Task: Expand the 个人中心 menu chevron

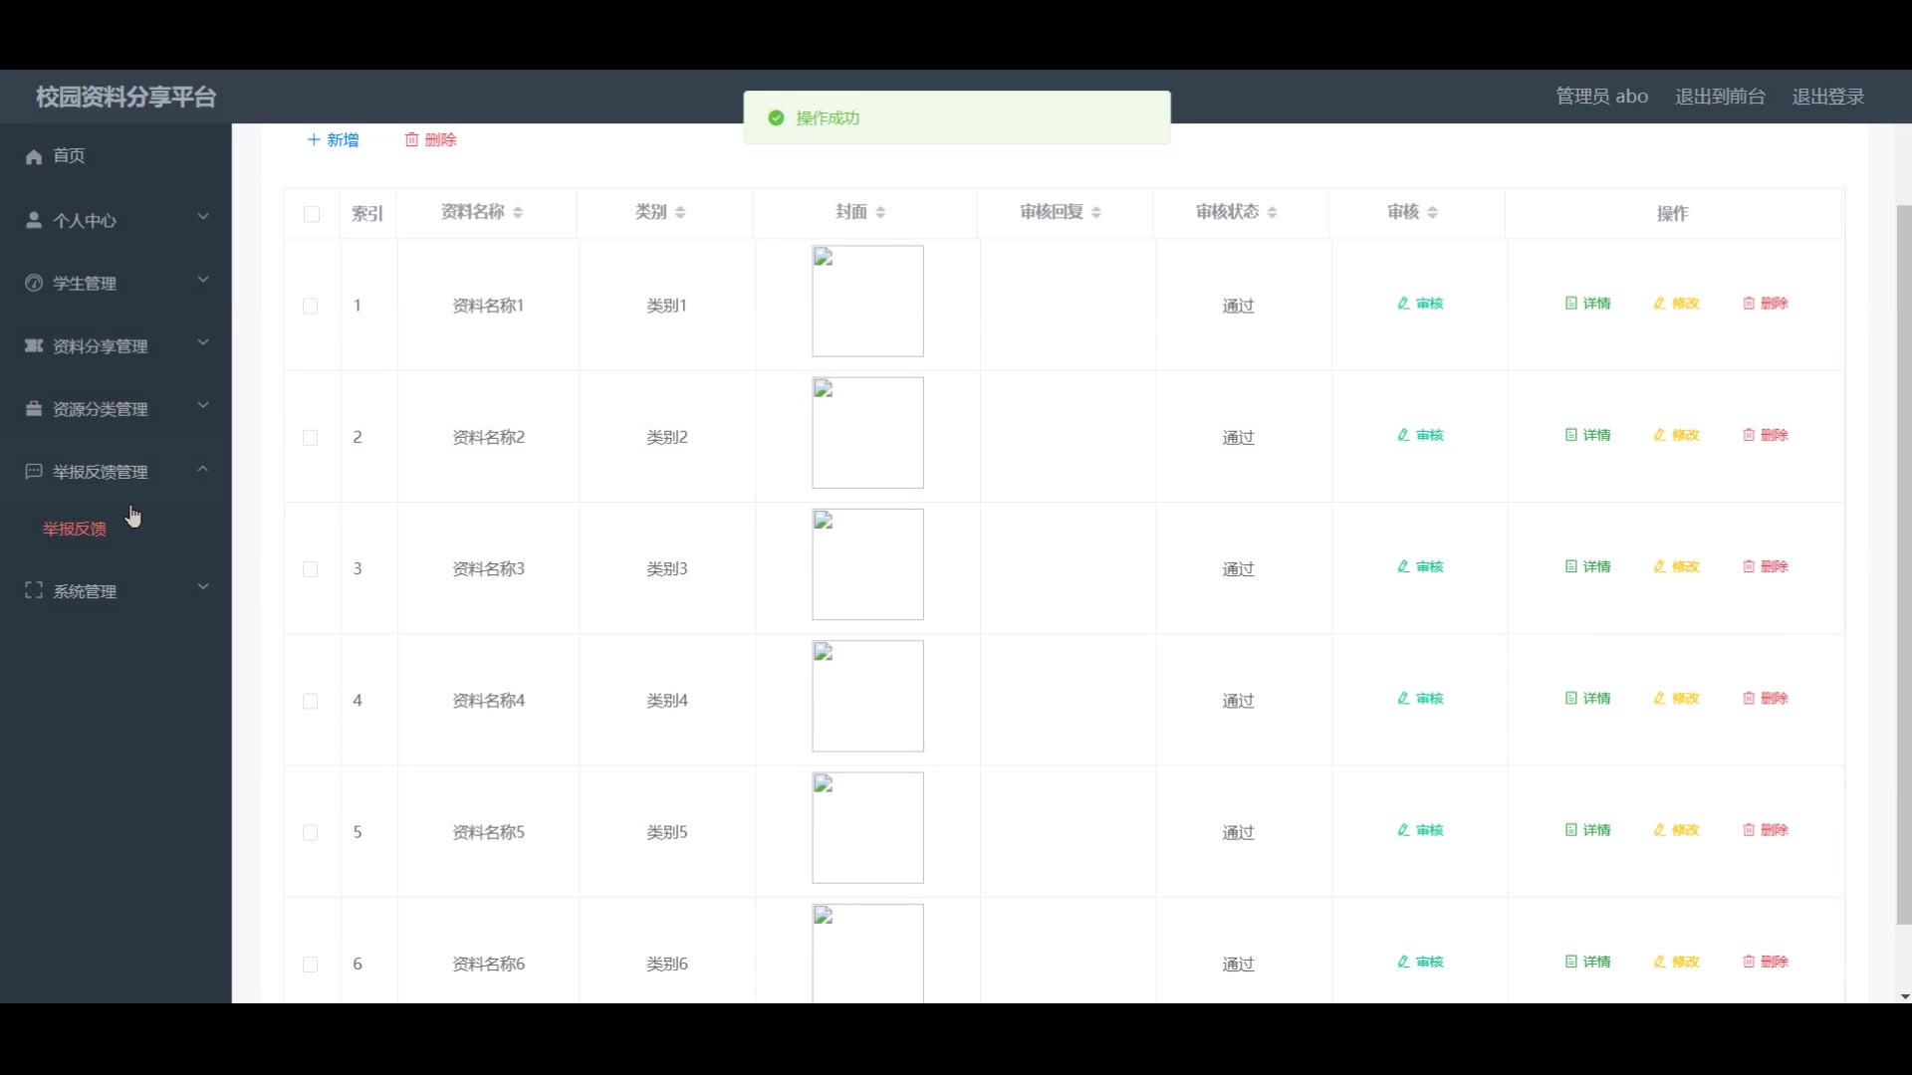Action: tap(203, 217)
